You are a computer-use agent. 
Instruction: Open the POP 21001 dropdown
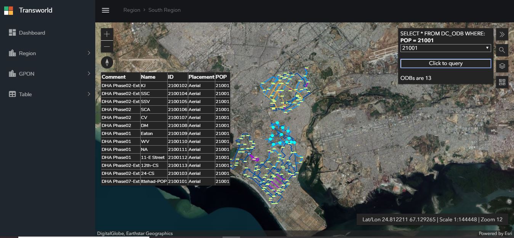pos(445,48)
